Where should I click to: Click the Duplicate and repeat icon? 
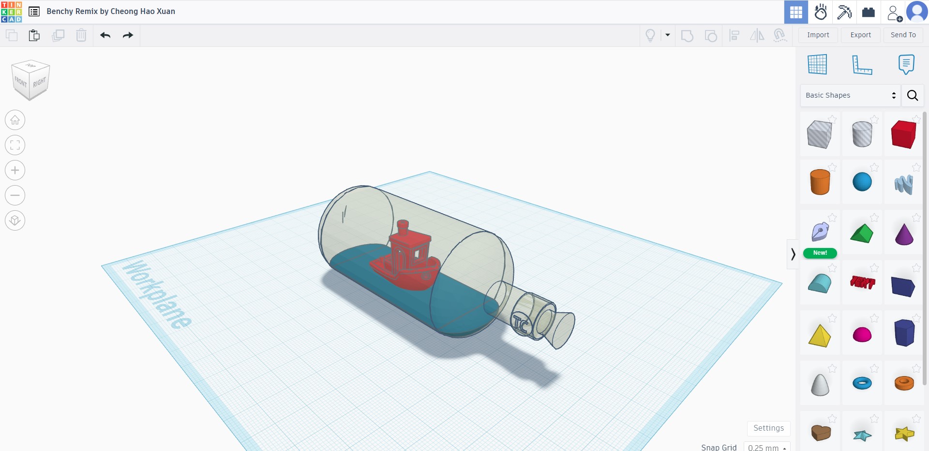coord(58,35)
